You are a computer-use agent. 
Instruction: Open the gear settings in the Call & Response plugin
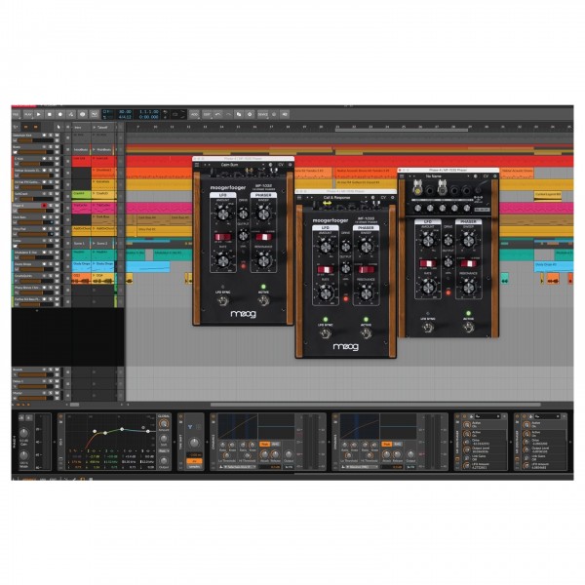pos(393,197)
